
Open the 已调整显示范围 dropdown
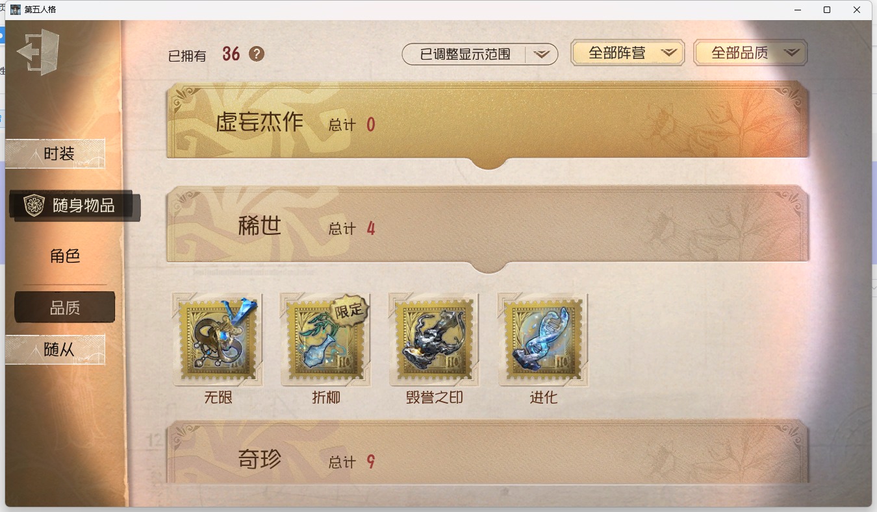coord(480,55)
